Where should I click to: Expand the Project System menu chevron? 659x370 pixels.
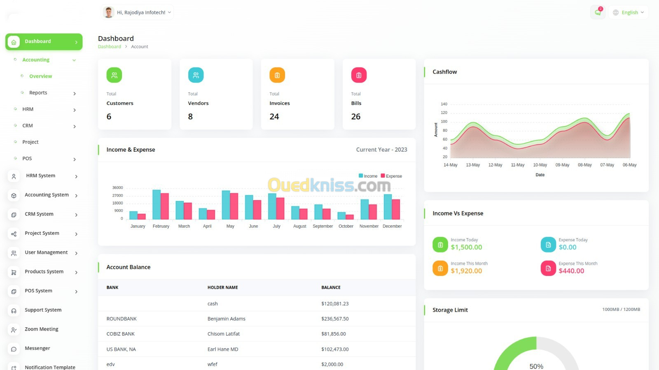(x=76, y=234)
